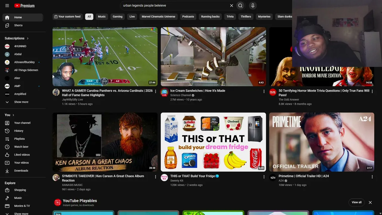The image size is (382, 215).
Task: Open Shopping under Explore
Action: pyautogui.click(x=23, y=190)
